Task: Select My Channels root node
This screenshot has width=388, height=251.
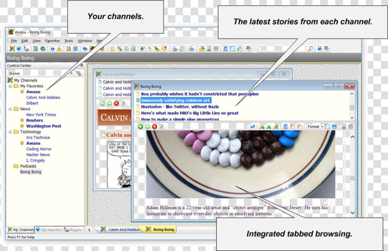Action: click(25, 80)
